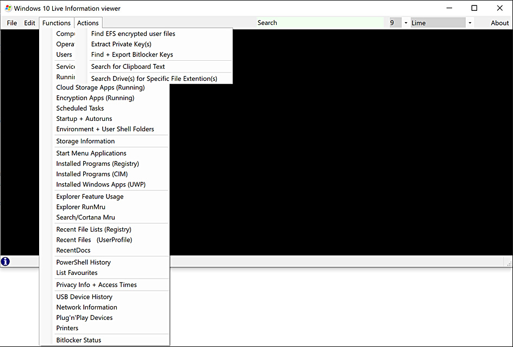The image size is (513, 347).
Task: View the PowerShell History entry
Action: coord(83,262)
